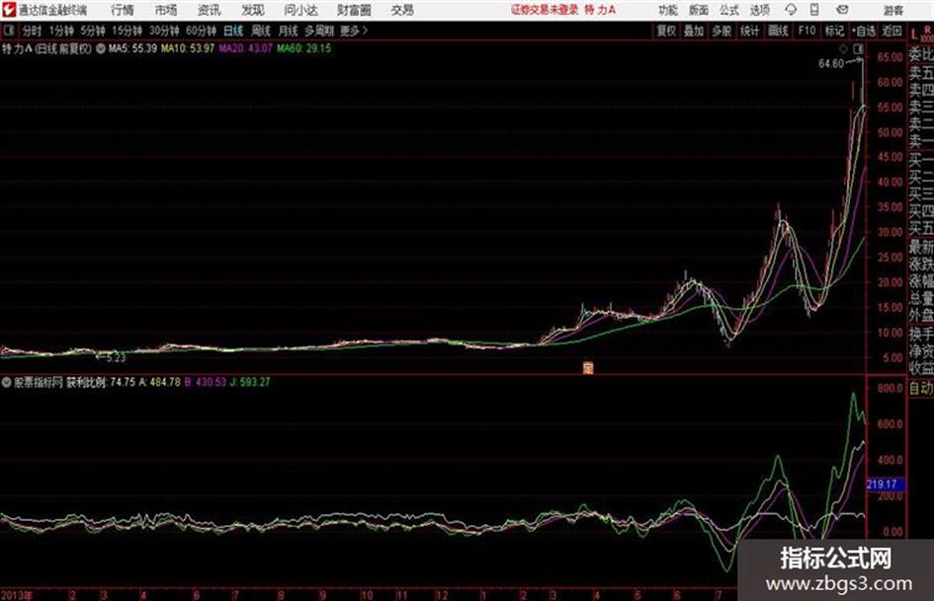This screenshot has height=601, width=934.
Task: Open the 市场 menu
Action: point(166,10)
